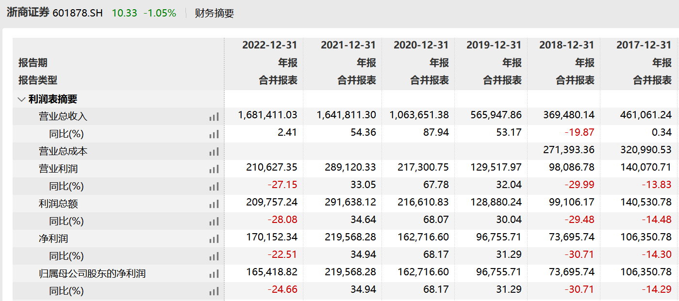Select the 2022-12-31 column header
The image size is (679, 301).
269,45
